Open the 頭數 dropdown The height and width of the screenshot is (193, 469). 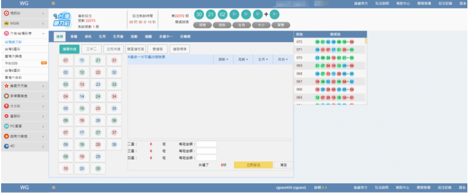point(223,60)
